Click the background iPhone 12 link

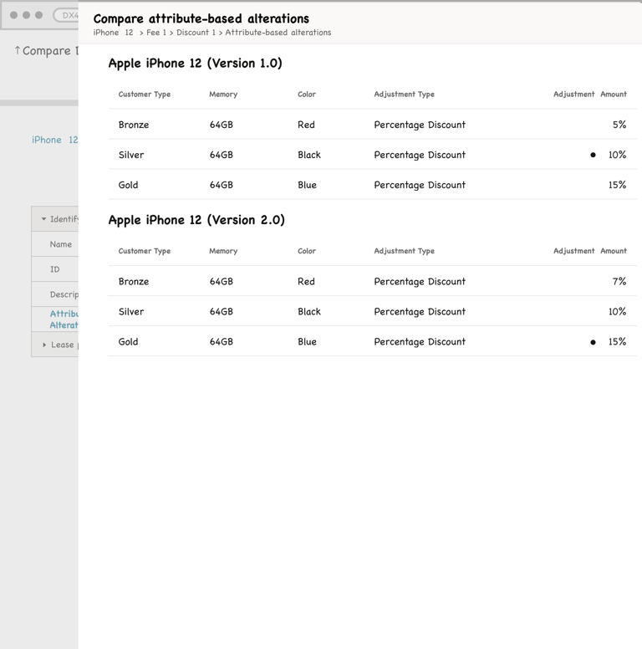54,140
